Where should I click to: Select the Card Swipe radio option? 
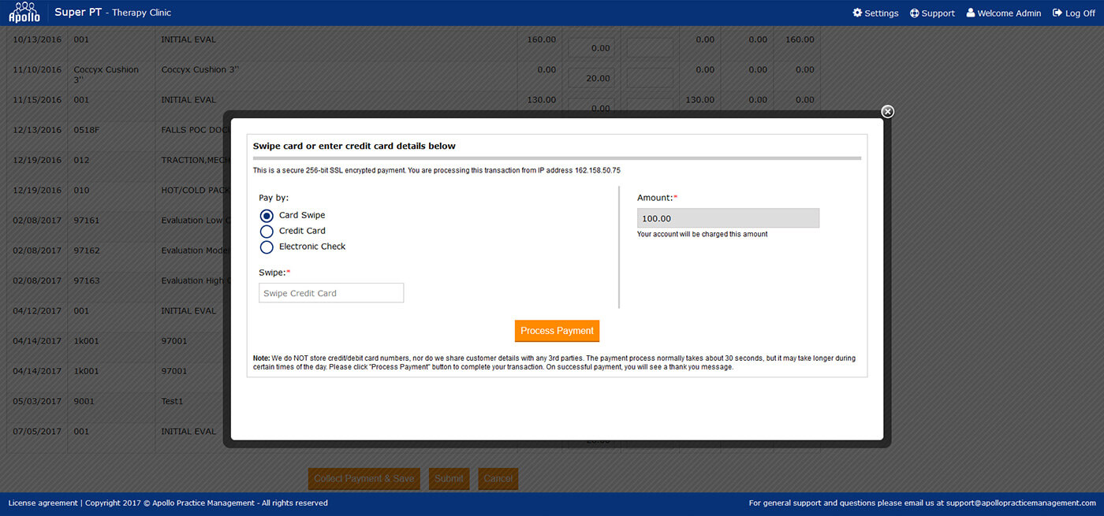pos(267,216)
